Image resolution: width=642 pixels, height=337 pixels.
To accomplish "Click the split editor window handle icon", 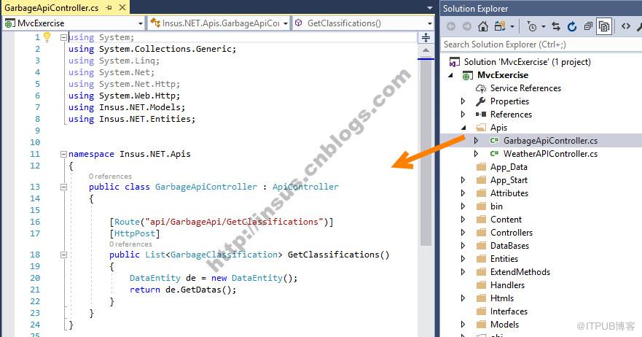I will pos(426,38).
